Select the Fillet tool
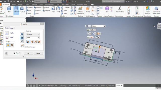This screenshot has width=161, height=90. (x=58, y=9)
